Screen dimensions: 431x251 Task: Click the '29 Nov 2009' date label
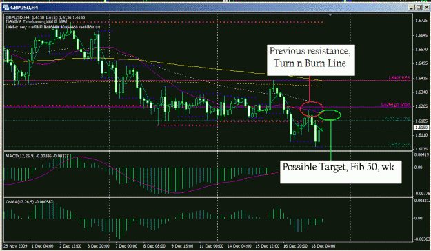(x=15, y=245)
